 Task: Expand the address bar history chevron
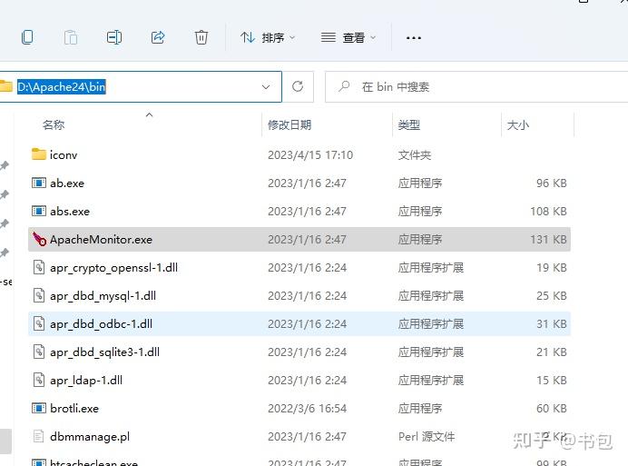pyautogui.click(x=266, y=87)
